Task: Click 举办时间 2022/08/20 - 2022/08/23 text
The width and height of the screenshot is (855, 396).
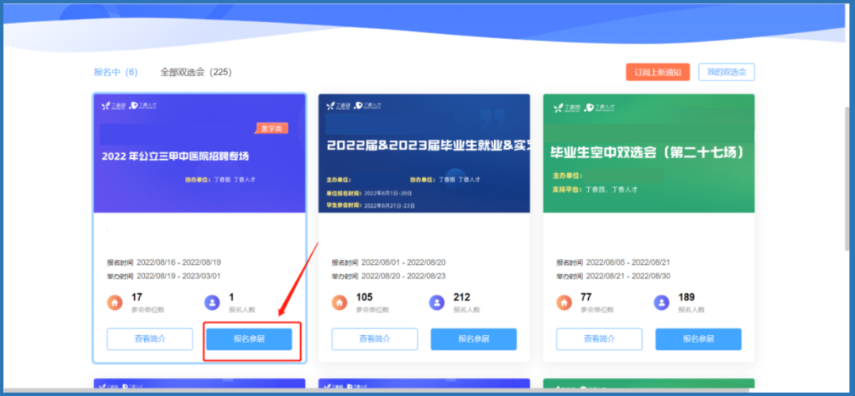Action: pos(389,276)
